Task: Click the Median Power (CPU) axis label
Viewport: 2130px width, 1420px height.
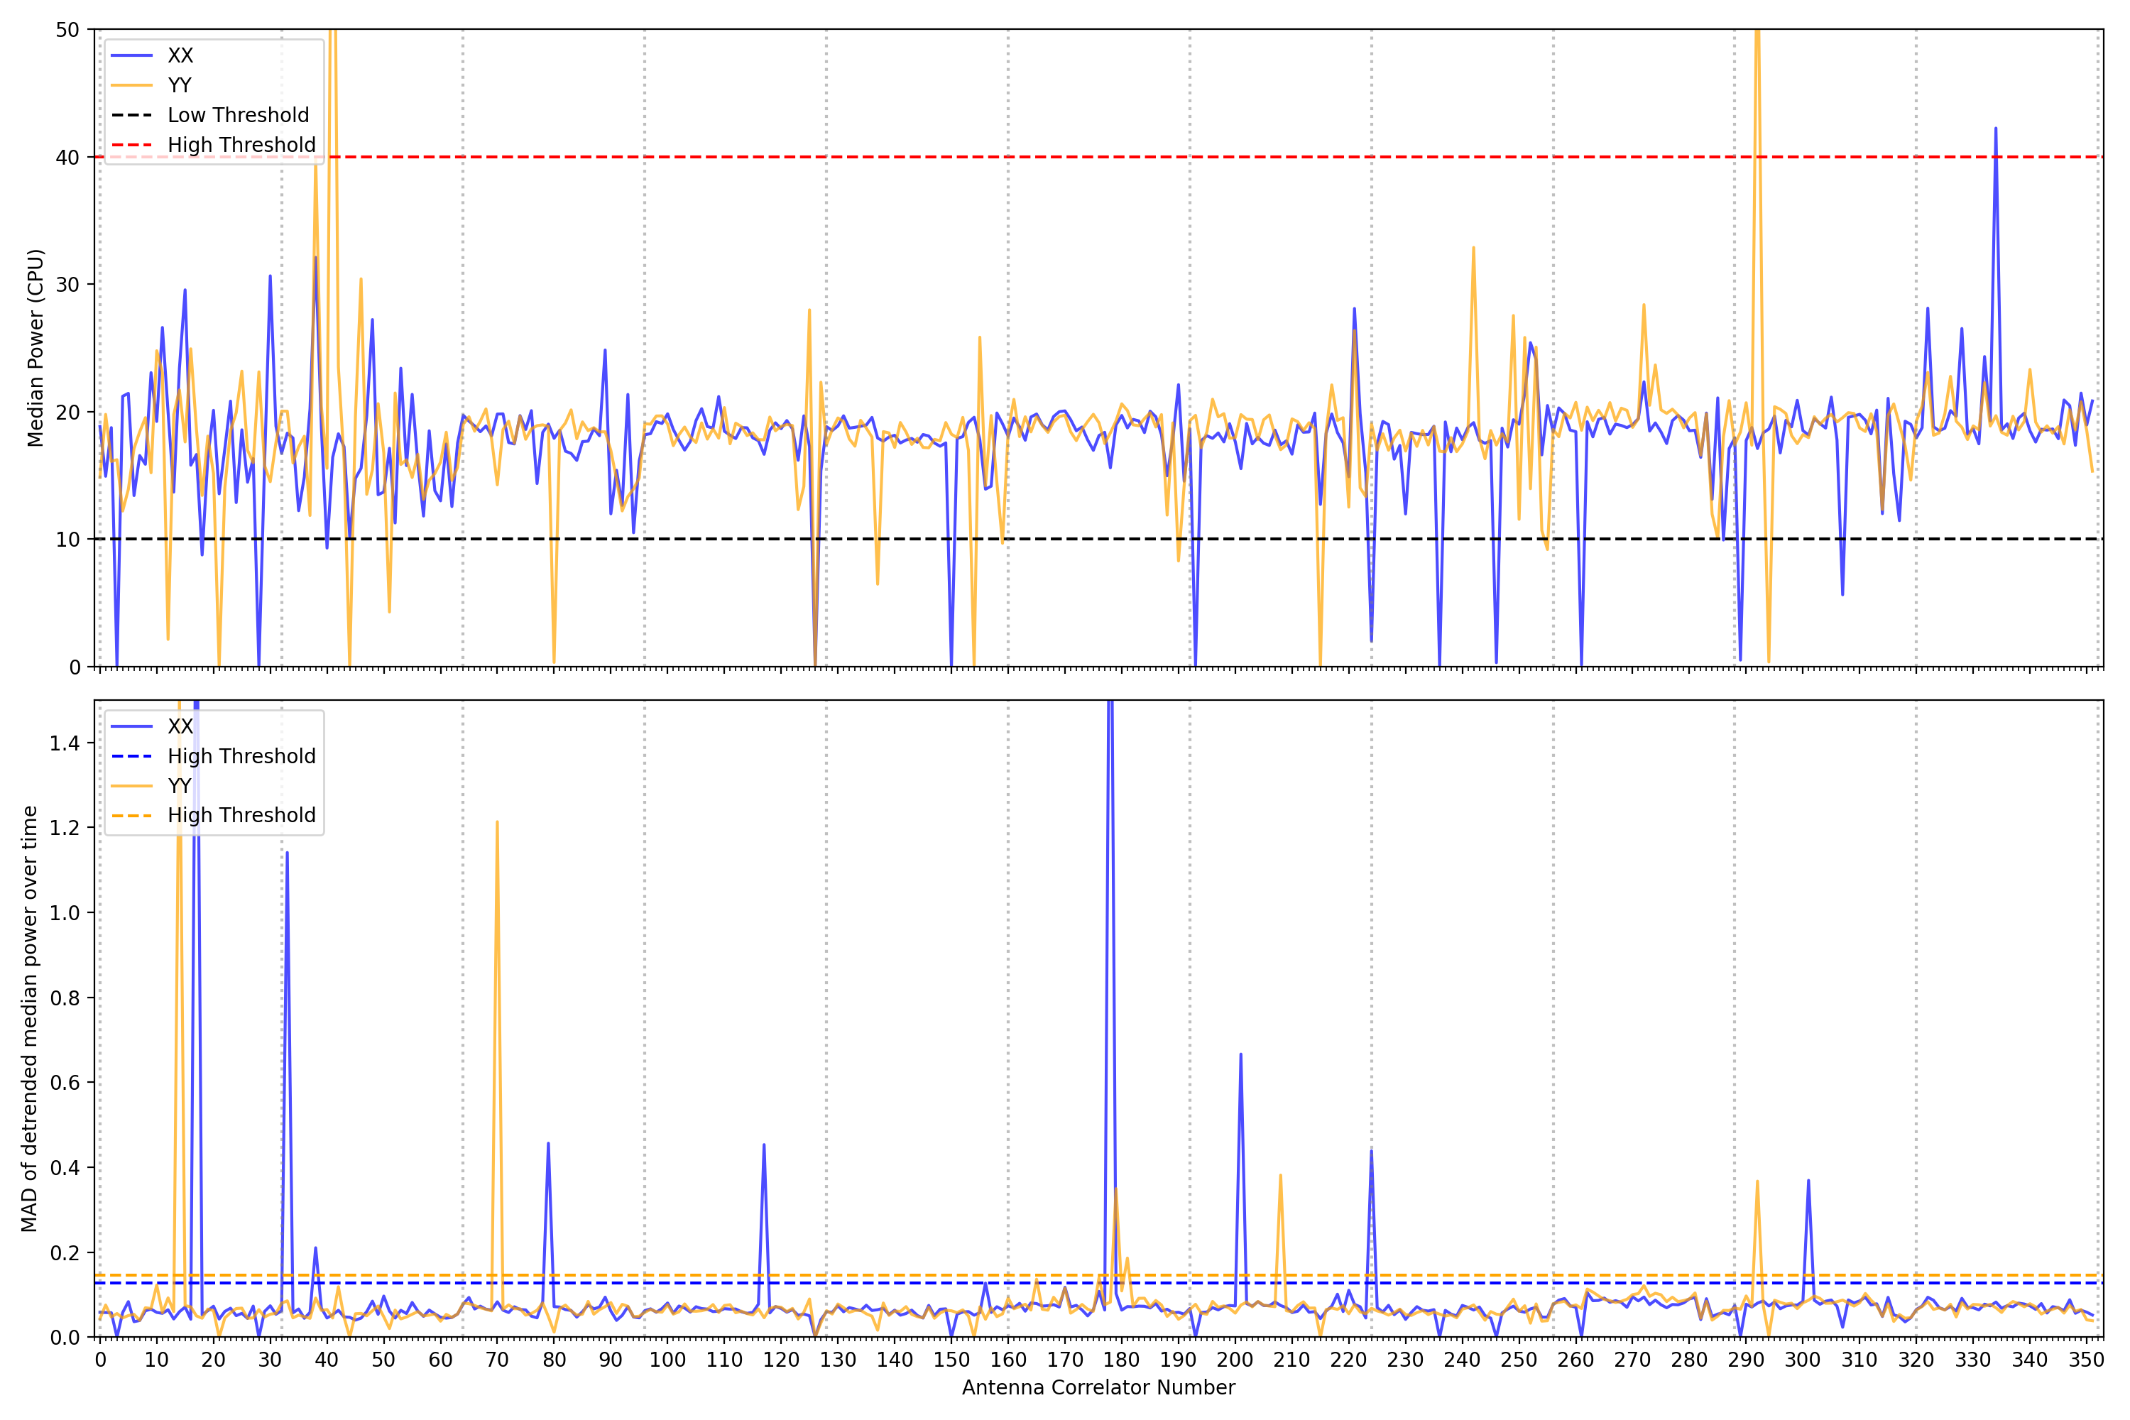Action: (35, 348)
